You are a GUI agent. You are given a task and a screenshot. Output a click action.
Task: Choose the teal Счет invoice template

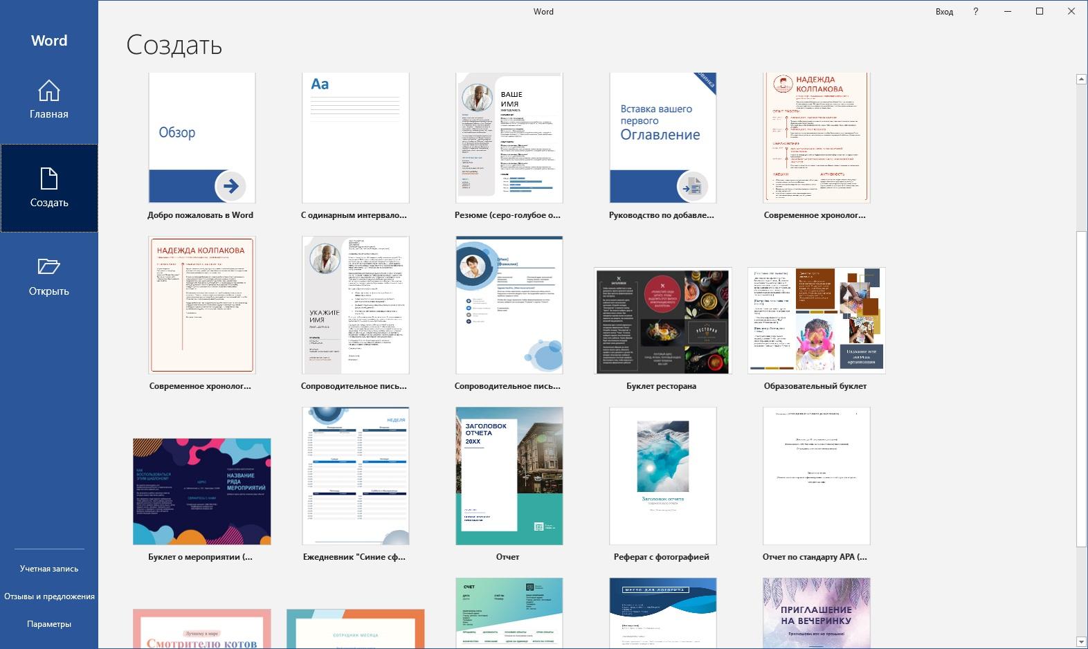[509, 614]
